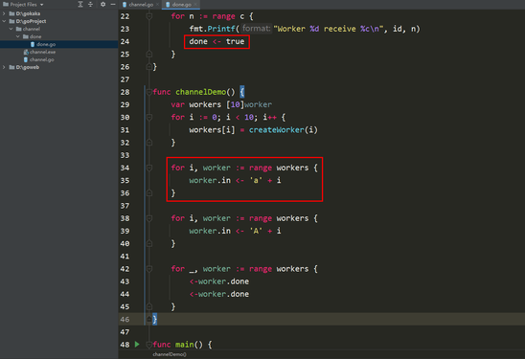The height and width of the screenshot is (359, 525).
Task: Click line number 35 in gutter
Action: click(125, 180)
